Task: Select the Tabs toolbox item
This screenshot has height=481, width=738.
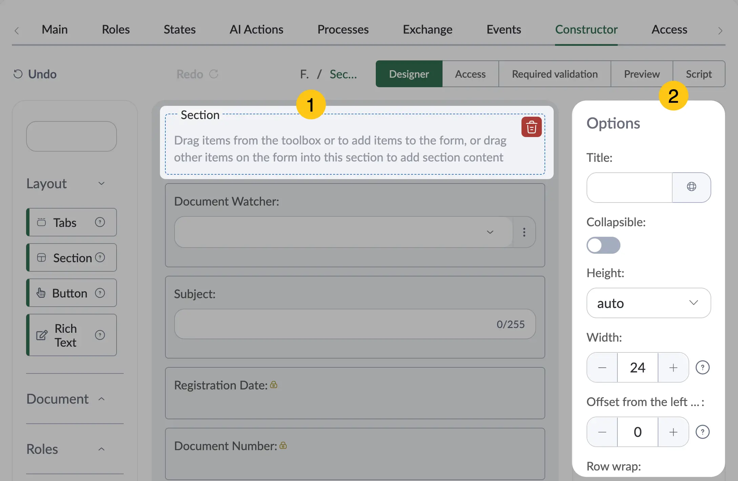Action: point(71,222)
